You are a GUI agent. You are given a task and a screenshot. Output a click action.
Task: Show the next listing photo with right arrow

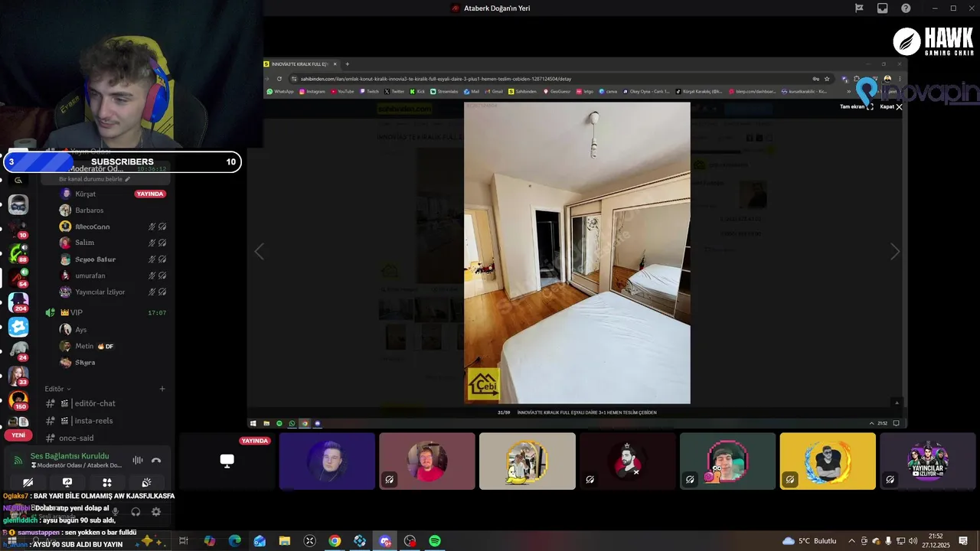[894, 252]
